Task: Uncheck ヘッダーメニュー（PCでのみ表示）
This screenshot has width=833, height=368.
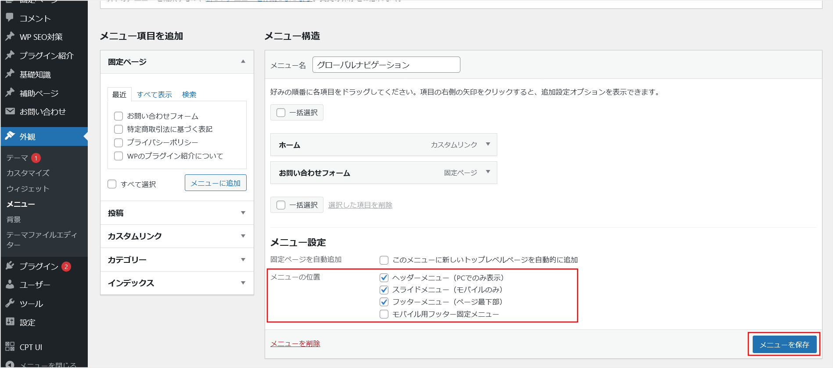Action: (x=384, y=278)
